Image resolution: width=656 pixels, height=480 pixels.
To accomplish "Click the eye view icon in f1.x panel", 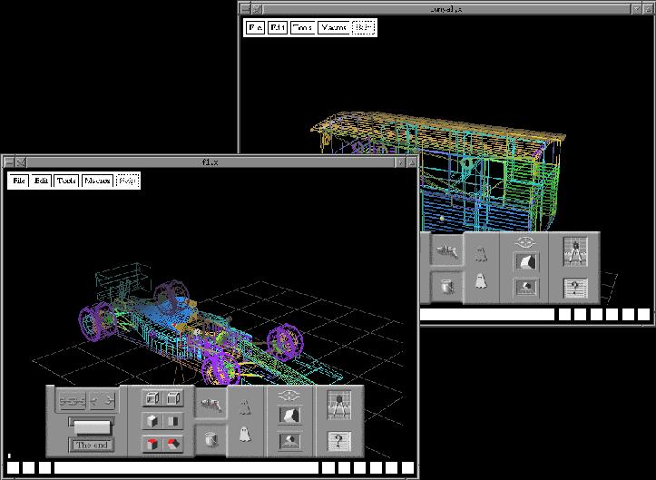I will click(290, 397).
